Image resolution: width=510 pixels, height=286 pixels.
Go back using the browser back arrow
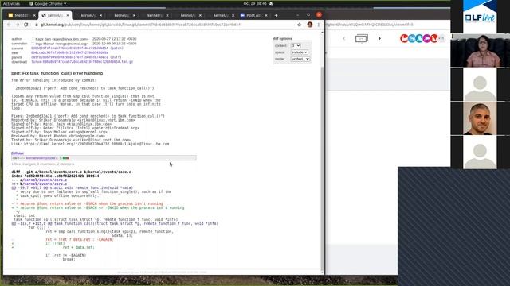(9, 25)
